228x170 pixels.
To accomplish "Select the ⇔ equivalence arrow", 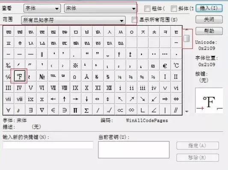I will (x=176, y=99).
